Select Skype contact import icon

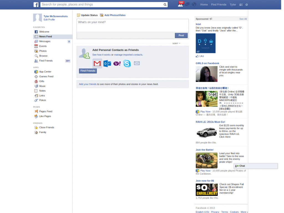pos(127,64)
